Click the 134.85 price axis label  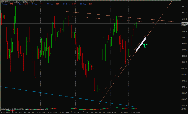[185, 19]
